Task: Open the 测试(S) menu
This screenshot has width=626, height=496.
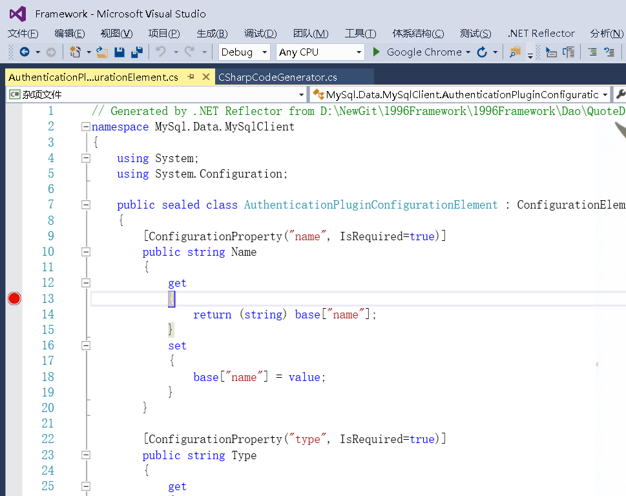Action: [475, 34]
